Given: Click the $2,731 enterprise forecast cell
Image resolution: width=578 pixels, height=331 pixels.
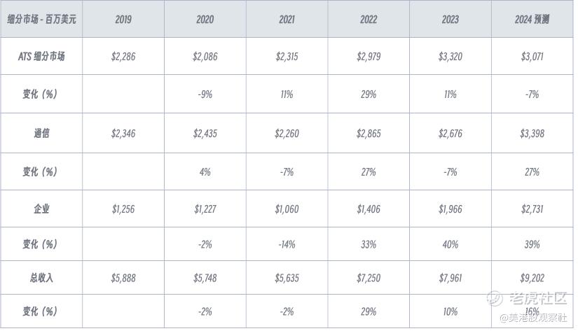Looking at the screenshot, I should pyautogui.click(x=532, y=208).
